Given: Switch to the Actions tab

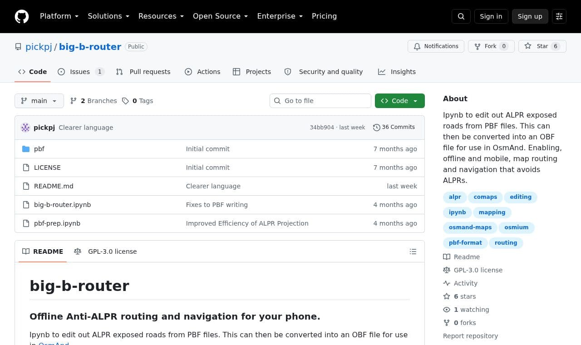Looking at the screenshot, I should 202,72.
